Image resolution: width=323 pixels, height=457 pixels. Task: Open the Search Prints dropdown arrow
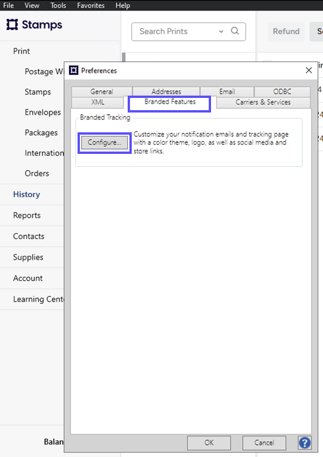pos(222,31)
